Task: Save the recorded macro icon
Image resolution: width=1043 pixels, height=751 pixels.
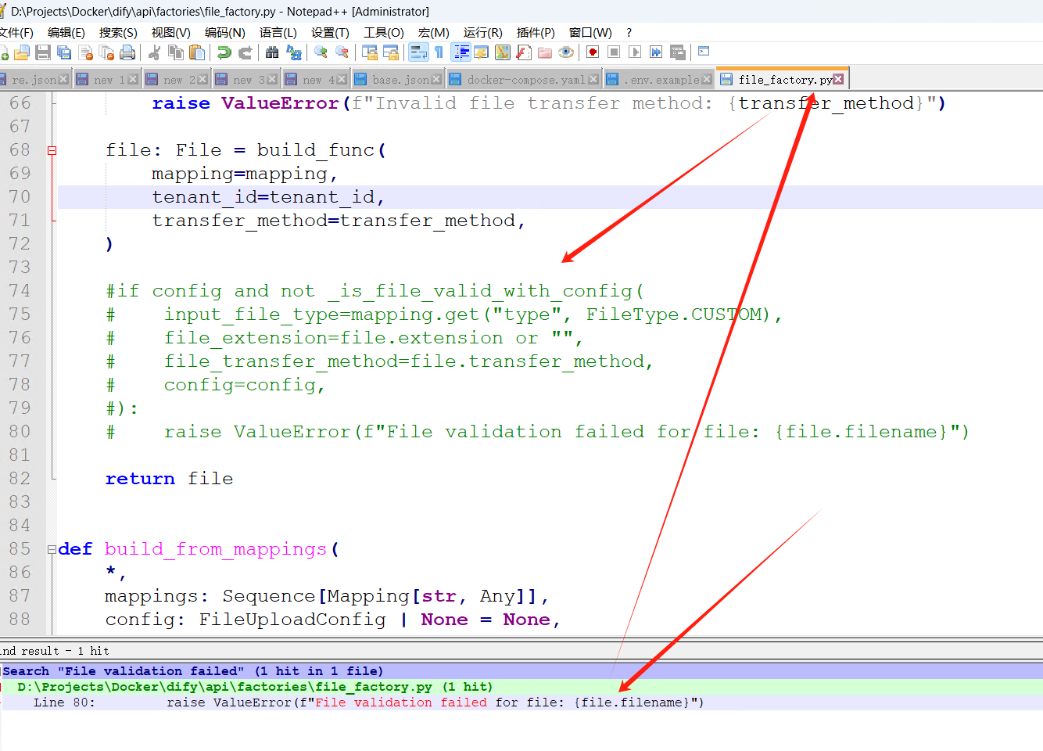Action: tap(678, 52)
